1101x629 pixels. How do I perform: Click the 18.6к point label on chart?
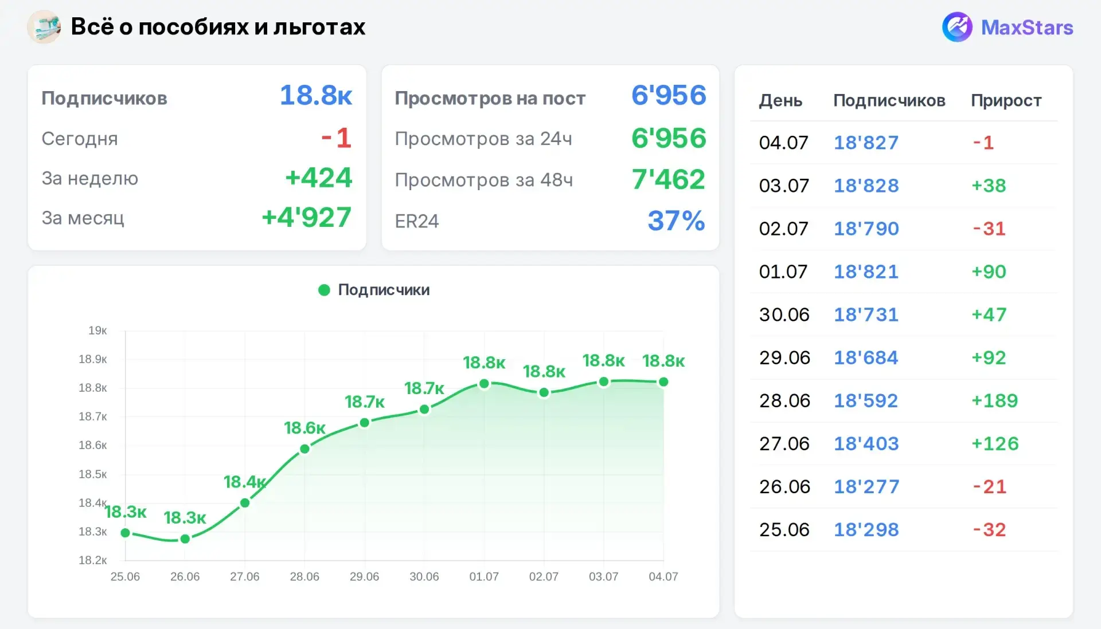tap(304, 428)
